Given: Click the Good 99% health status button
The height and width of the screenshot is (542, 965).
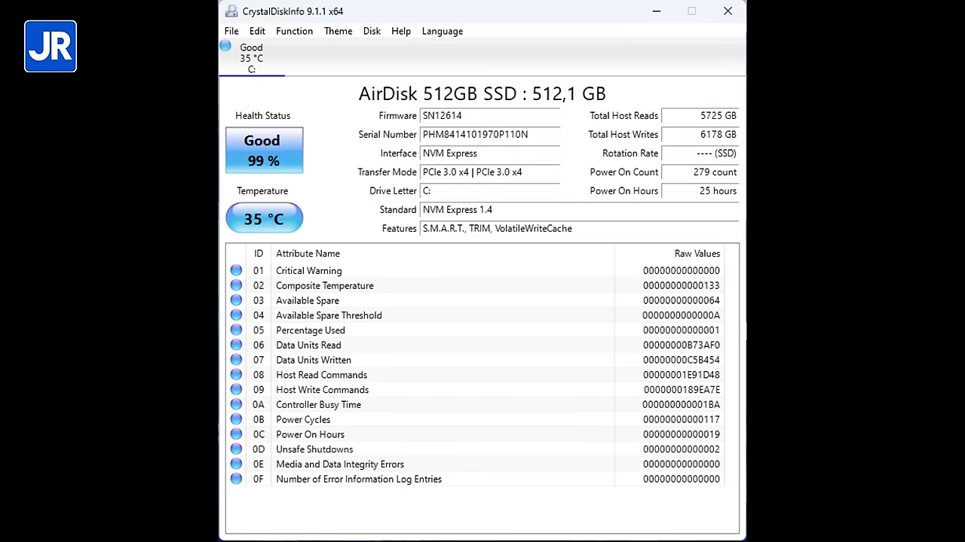Looking at the screenshot, I should [264, 151].
